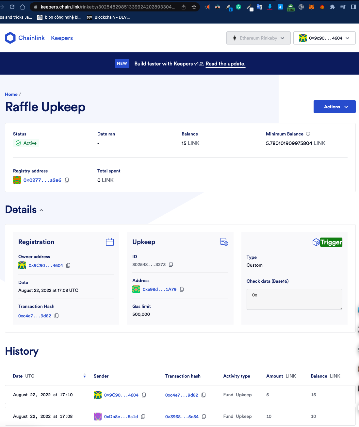Open sender 0xDb8e...5a1d in history row
The height and width of the screenshot is (427, 359).
point(121,417)
